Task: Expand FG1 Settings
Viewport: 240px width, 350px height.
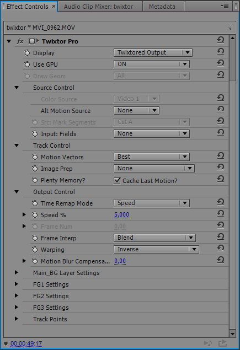Action: (17, 284)
